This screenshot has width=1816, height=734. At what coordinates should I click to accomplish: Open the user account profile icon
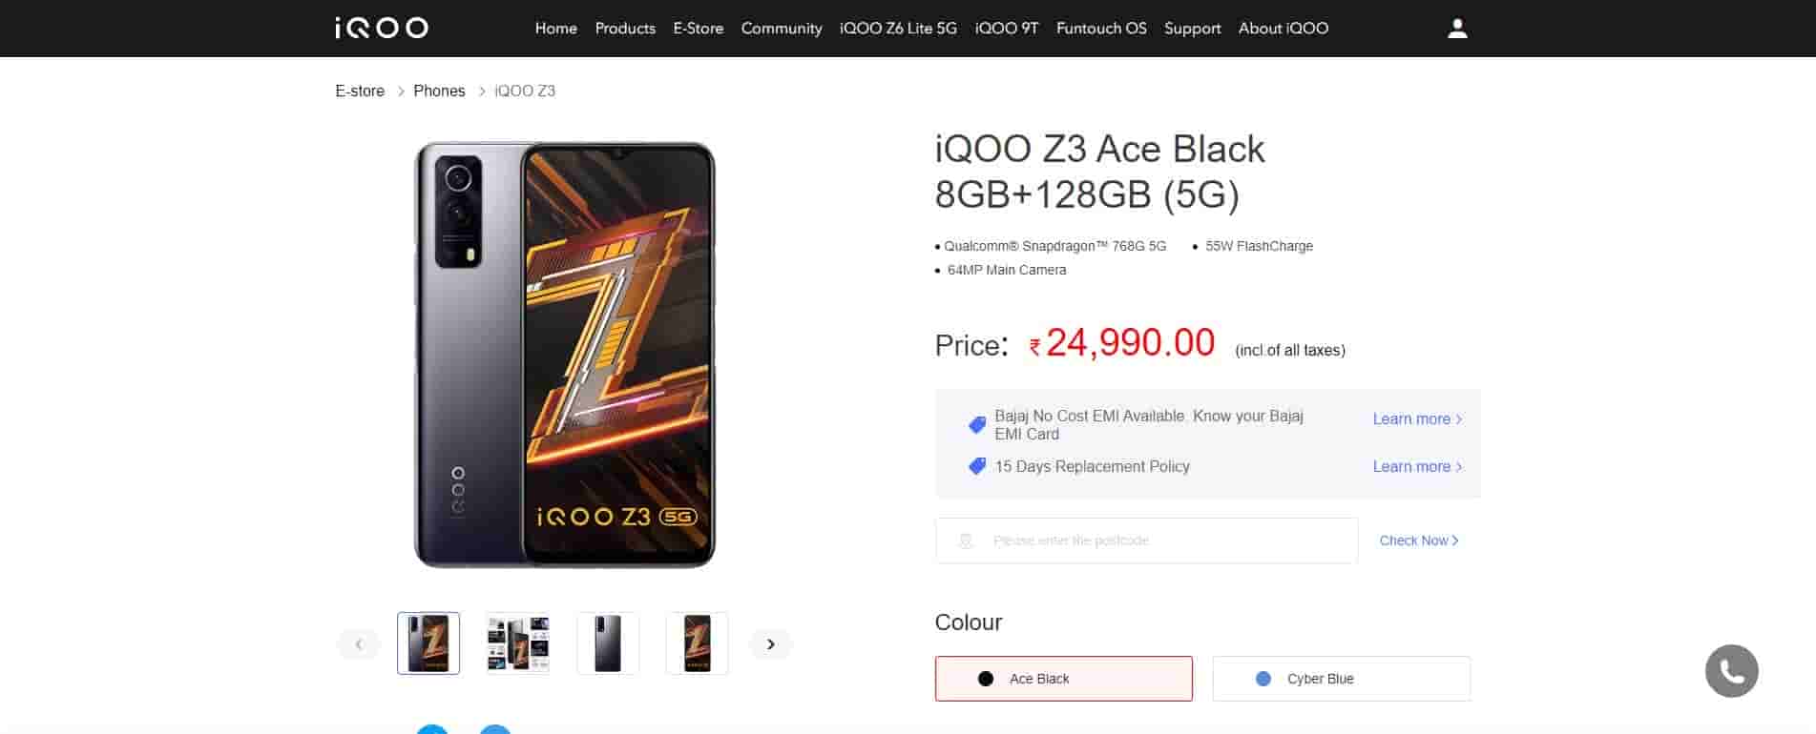1457,29
